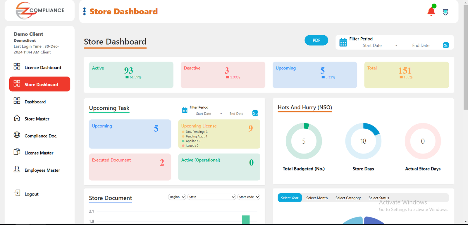This screenshot has width=468, height=225.
Task: Click the Compliance Doc. globe icon
Action: point(17,135)
